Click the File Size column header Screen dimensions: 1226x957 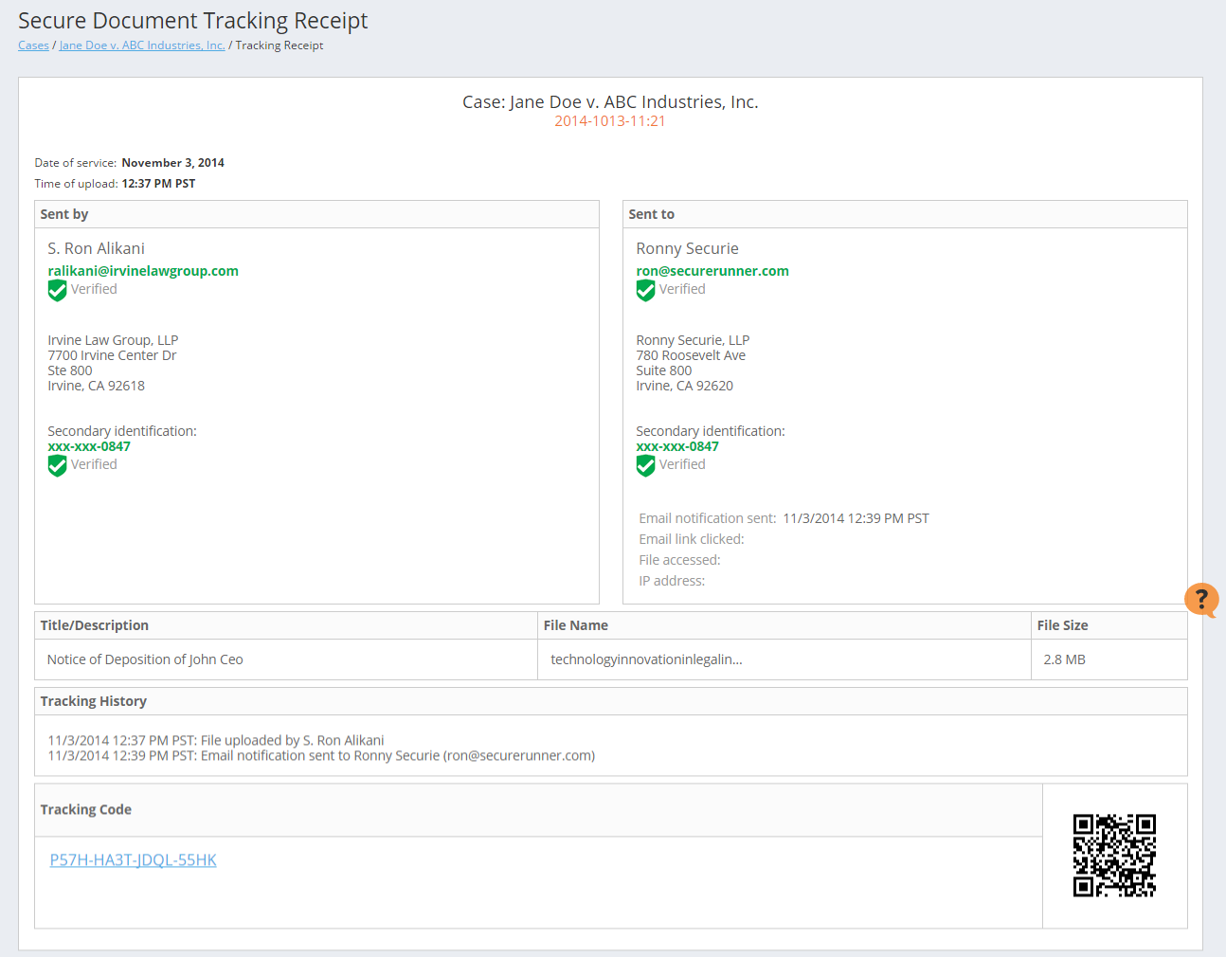[1062, 625]
